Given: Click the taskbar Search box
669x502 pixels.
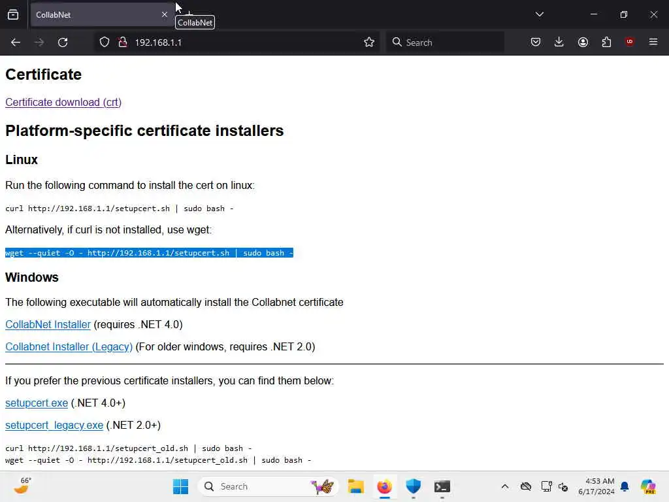Looking at the screenshot, I should (x=268, y=486).
